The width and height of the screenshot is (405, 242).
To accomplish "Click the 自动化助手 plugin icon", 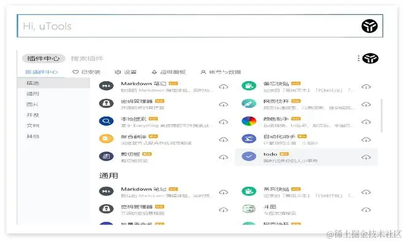I will [249, 139].
